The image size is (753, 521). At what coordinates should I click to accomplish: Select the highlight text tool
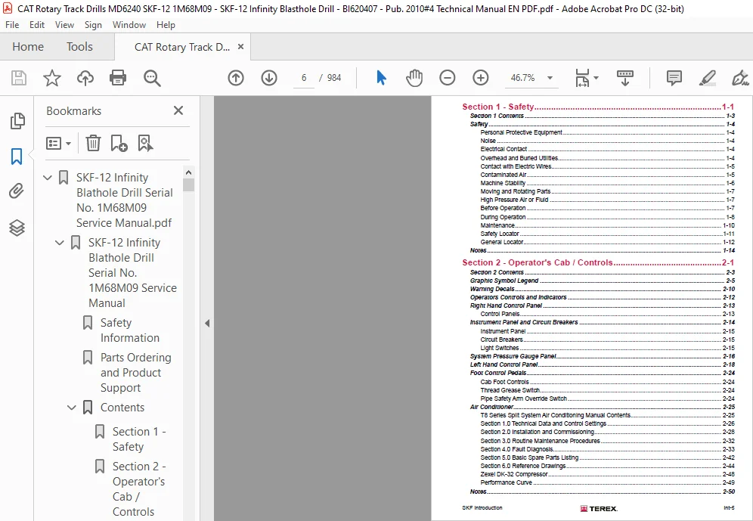[708, 78]
